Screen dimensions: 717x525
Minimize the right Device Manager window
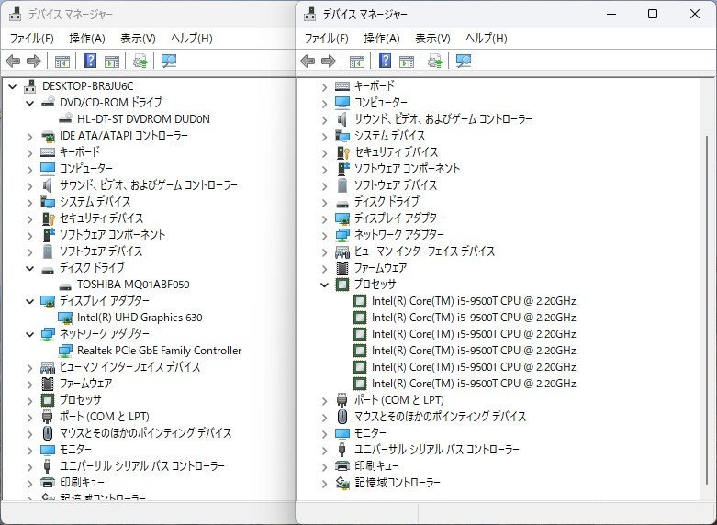pos(611,14)
